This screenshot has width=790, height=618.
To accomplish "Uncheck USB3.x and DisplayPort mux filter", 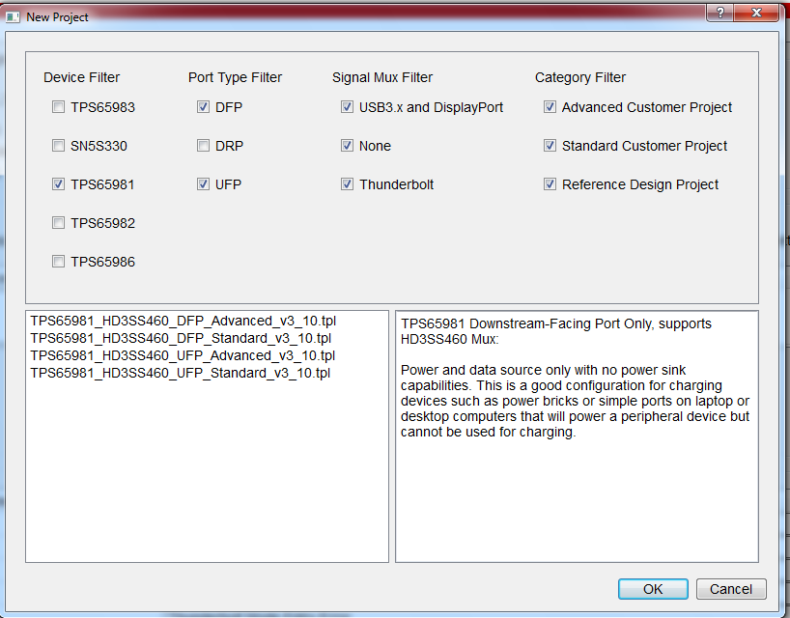I will [347, 107].
